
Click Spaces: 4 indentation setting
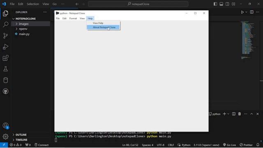[x=148, y=145]
